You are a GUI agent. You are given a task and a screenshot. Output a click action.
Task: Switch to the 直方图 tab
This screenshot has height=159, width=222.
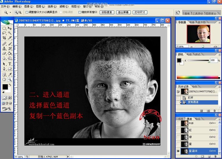202,22
